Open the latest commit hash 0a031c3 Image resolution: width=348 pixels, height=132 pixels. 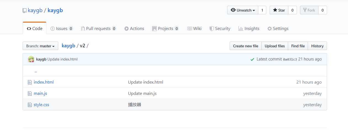(x=290, y=59)
